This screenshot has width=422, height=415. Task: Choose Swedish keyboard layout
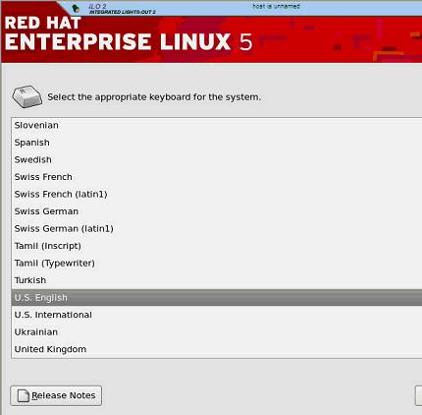tap(217, 159)
